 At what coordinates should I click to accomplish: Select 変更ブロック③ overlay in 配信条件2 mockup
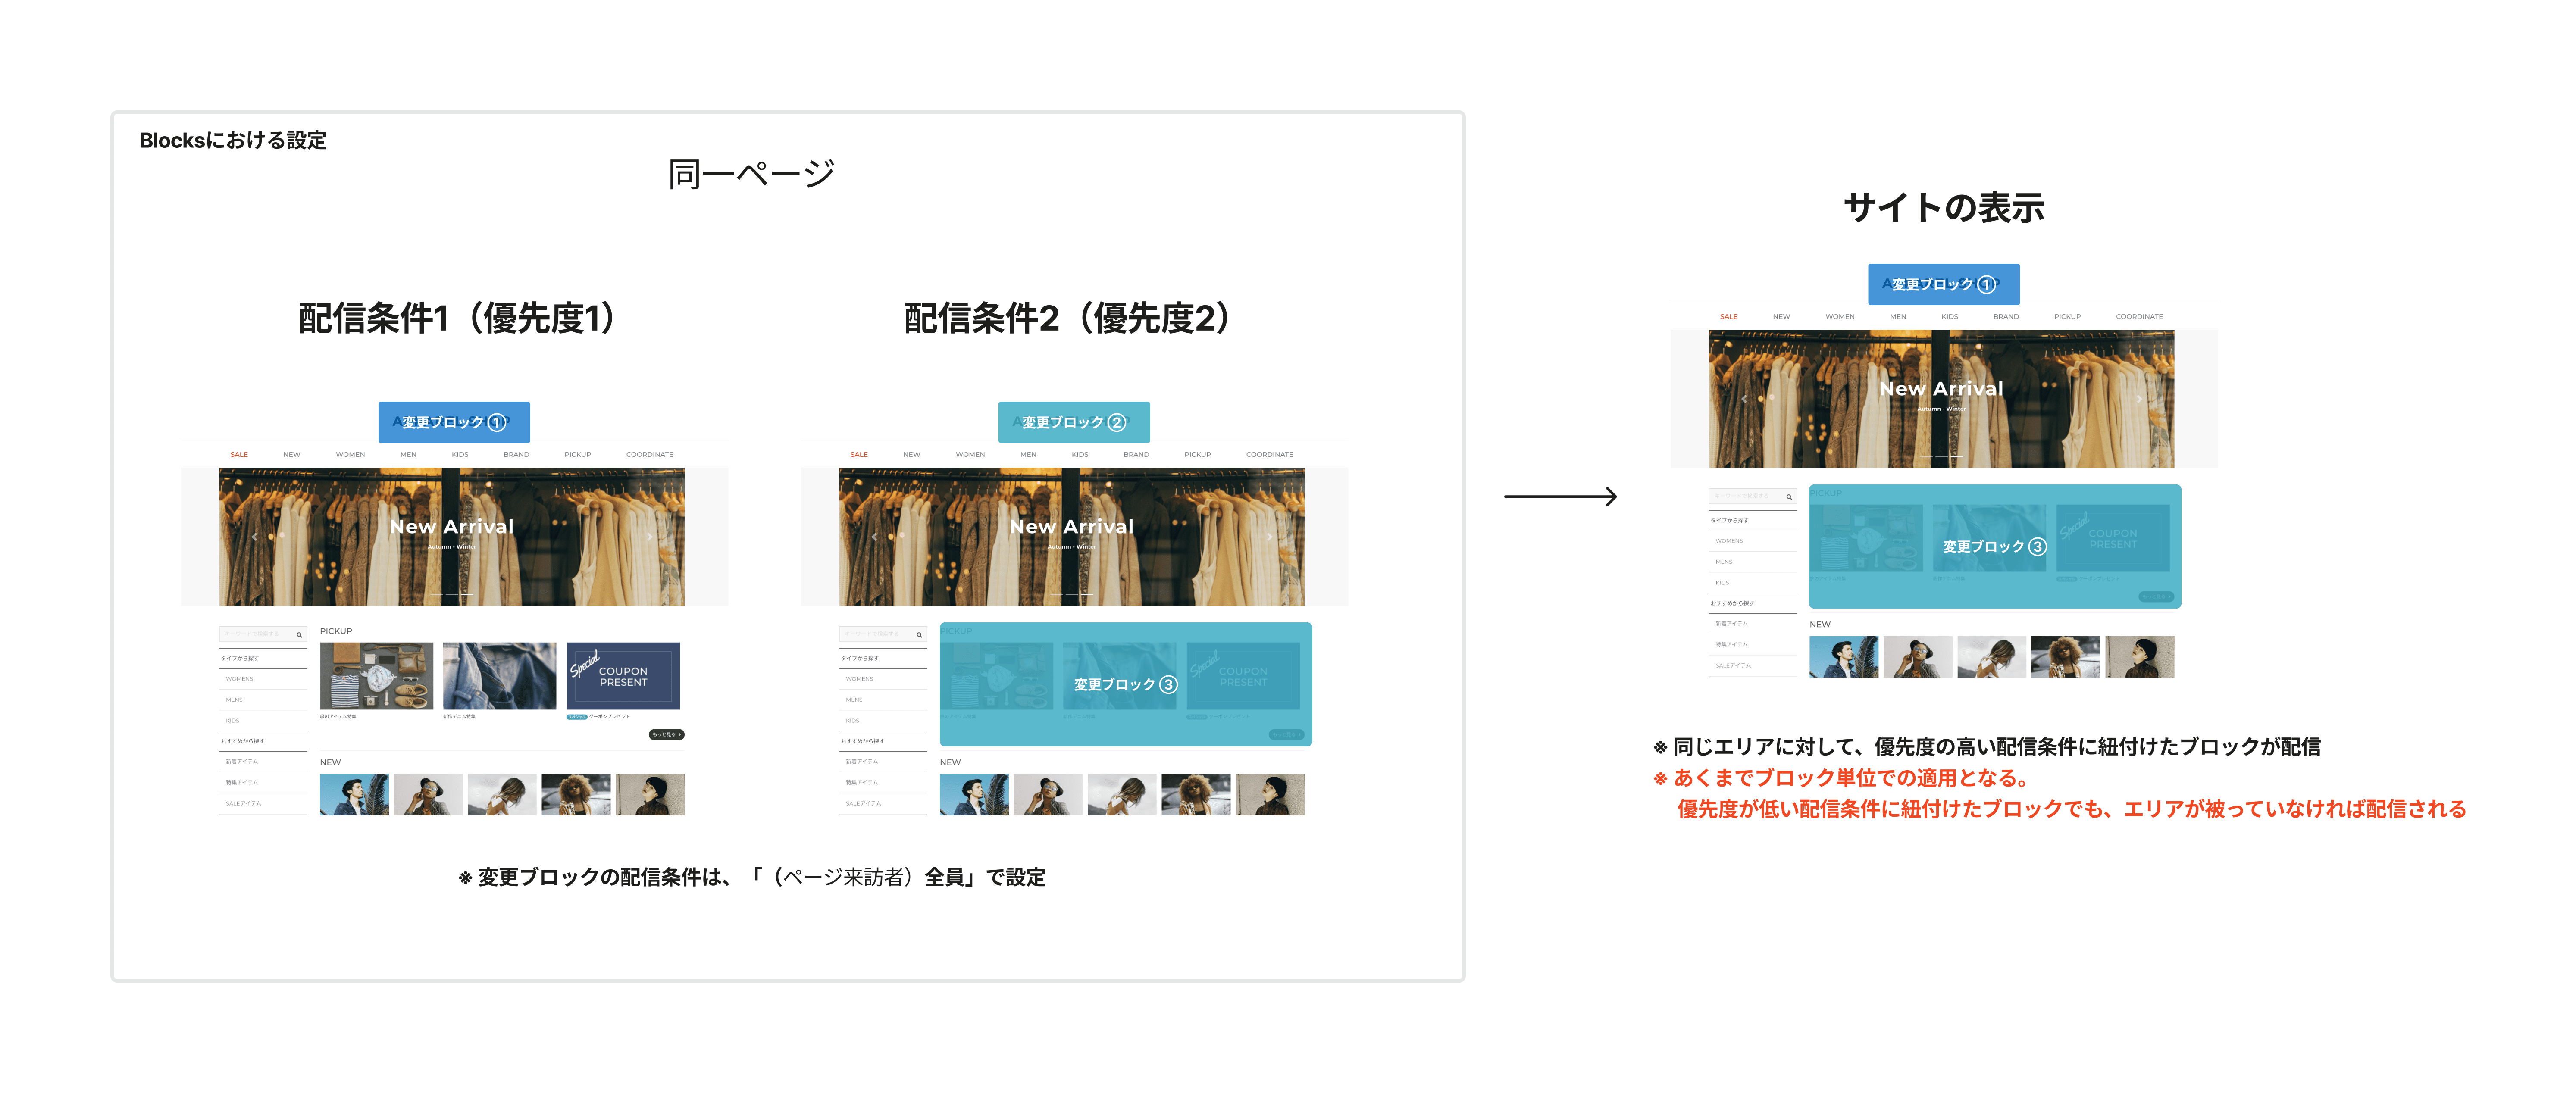[1126, 685]
